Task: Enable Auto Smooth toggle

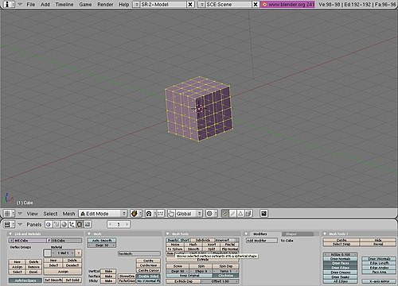Action: pos(102,241)
